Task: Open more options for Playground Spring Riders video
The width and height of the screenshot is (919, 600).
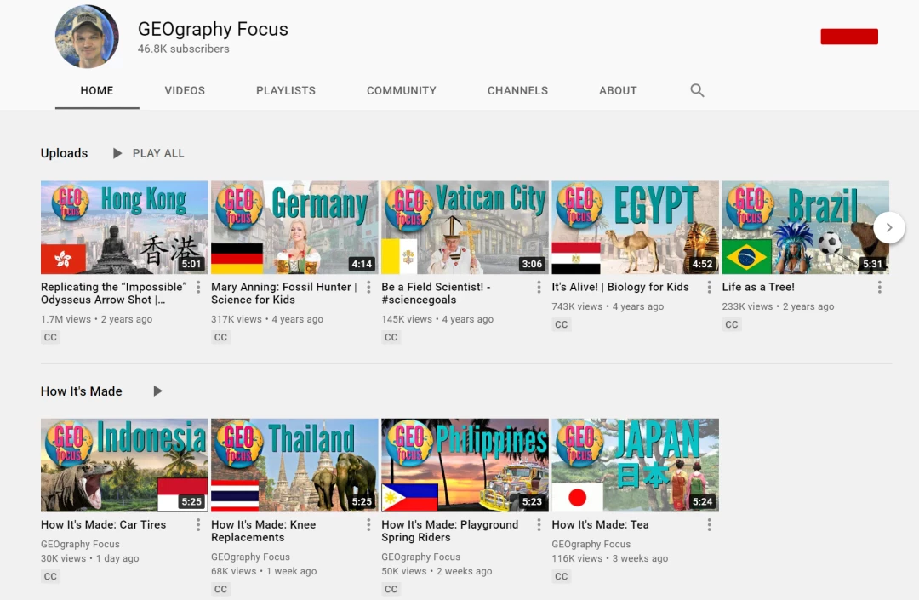Action: (x=539, y=524)
